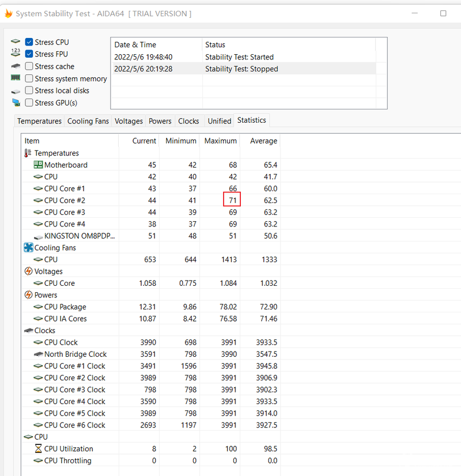Click the 2022/5/6 19:48:40 timestamp
This screenshot has width=461, height=476.
tap(143, 57)
